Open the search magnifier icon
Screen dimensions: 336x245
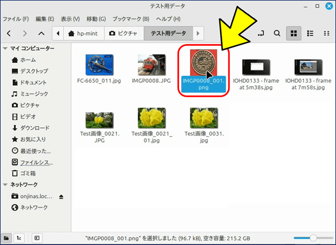click(x=277, y=34)
